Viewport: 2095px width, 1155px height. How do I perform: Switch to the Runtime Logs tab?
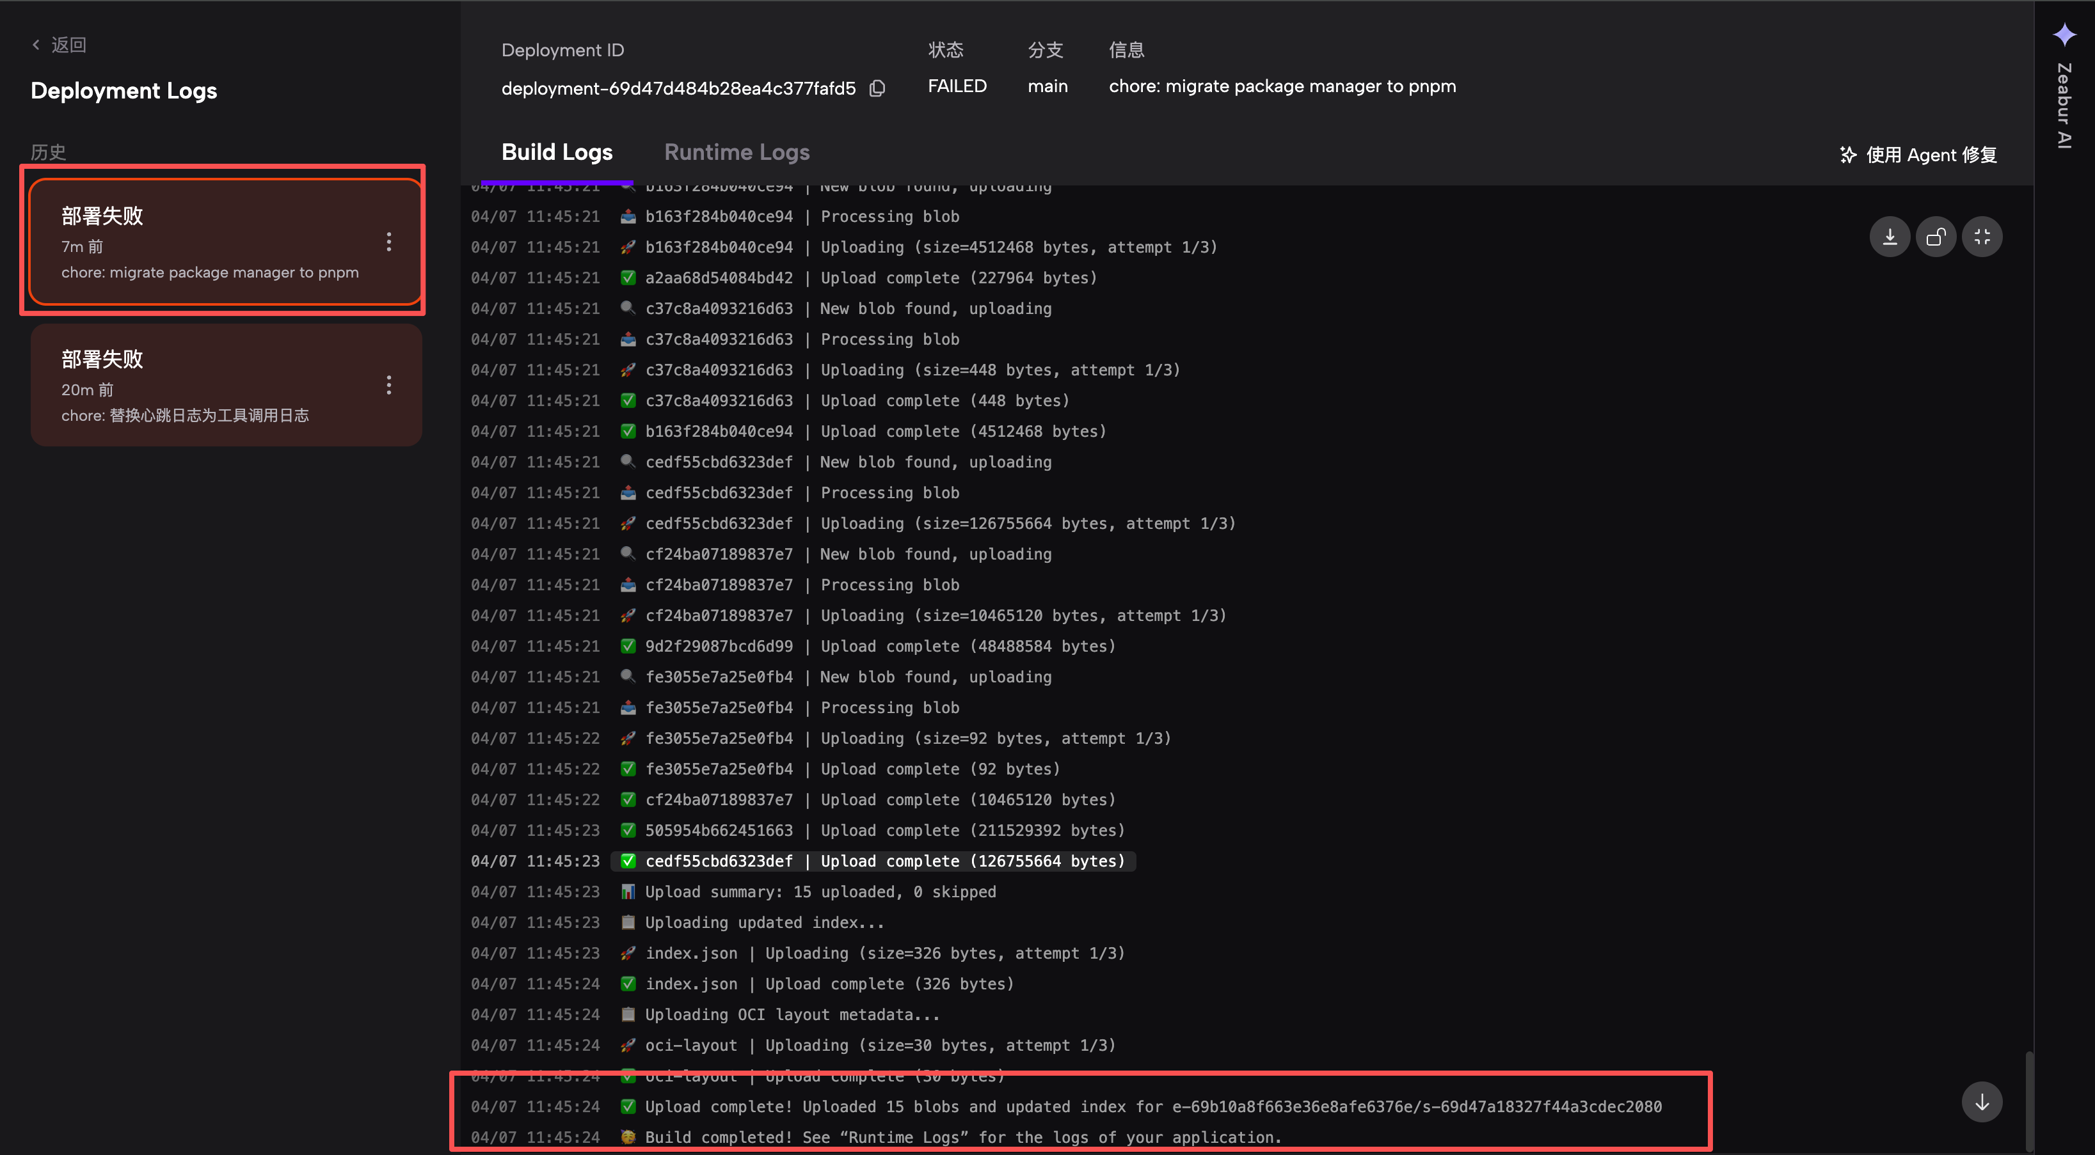pos(737,152)
